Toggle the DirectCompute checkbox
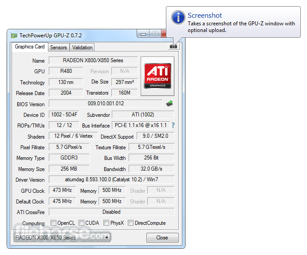Viewport: 307px width, 255px height. (x=130, y=223)
